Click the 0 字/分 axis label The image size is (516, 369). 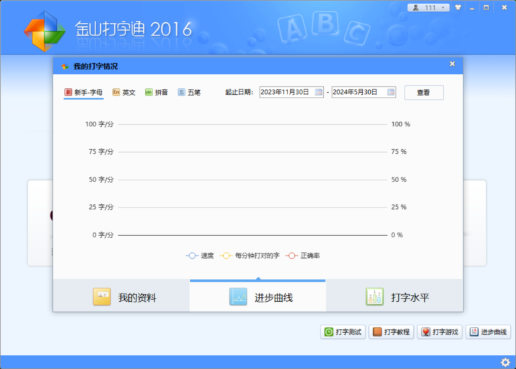click(103, 235)
